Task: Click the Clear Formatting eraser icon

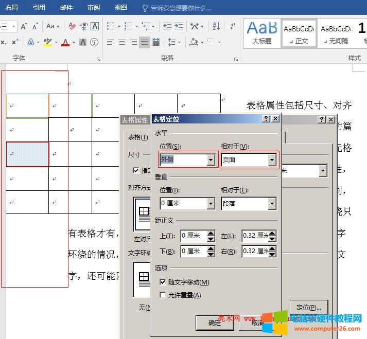Action: [72, 26]
